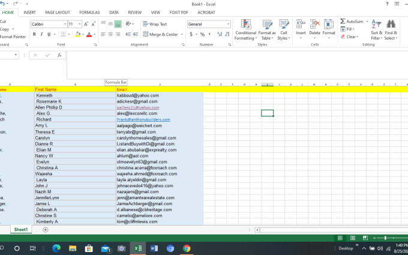The image size is (408, 255).
Task: Select Align Left icon
Action: tap(103, 34)
